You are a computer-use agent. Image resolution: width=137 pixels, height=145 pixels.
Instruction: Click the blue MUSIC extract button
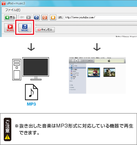tap(25, 28)
